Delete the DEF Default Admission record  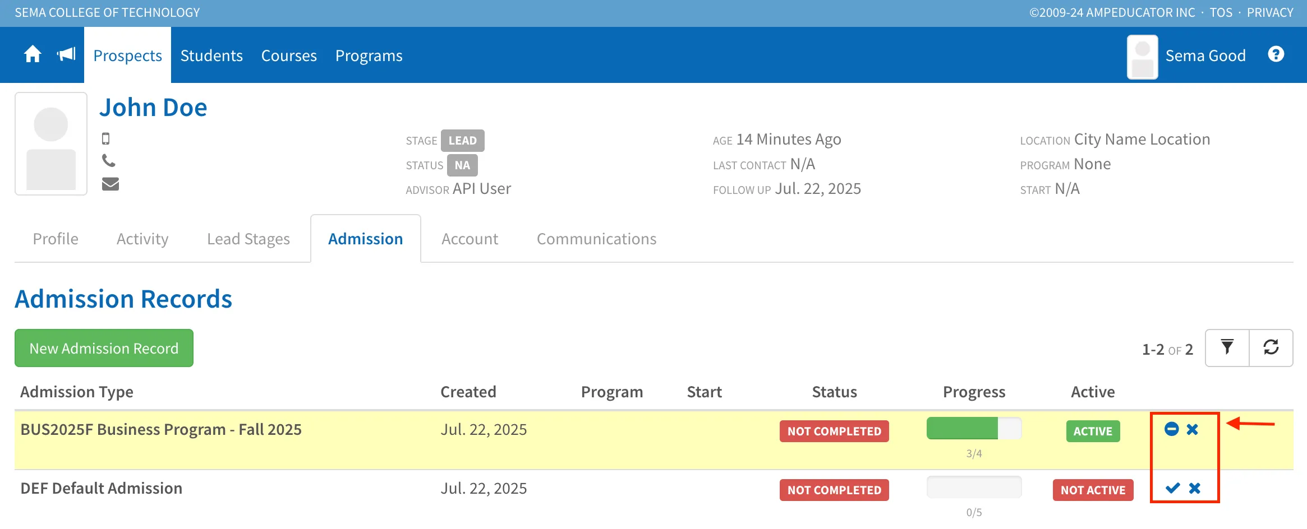tap(1195, 488)
